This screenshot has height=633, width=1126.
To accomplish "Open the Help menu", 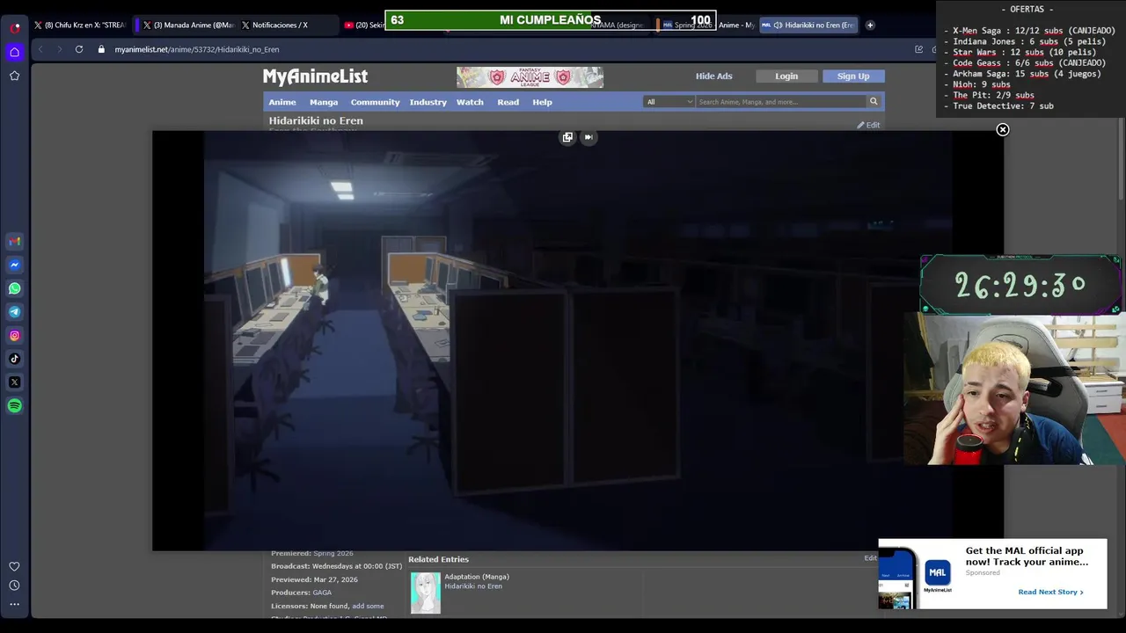I will click(x=543, y=102).
